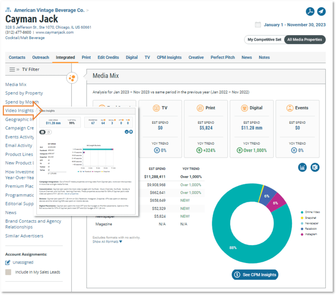Visit www.caymanjack.com website link
The width and height of the screenshot is (336, 295).
tap(55, 32)
